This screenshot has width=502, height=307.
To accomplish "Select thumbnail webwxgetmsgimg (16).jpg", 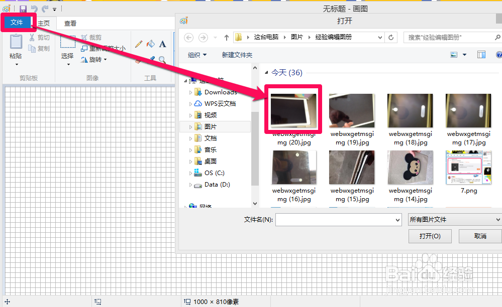I will point(293,168).
